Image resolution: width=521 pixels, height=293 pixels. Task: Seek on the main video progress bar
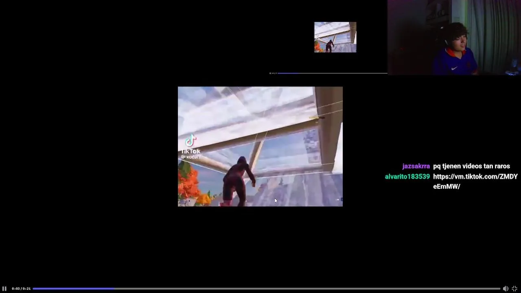point(266,289)
